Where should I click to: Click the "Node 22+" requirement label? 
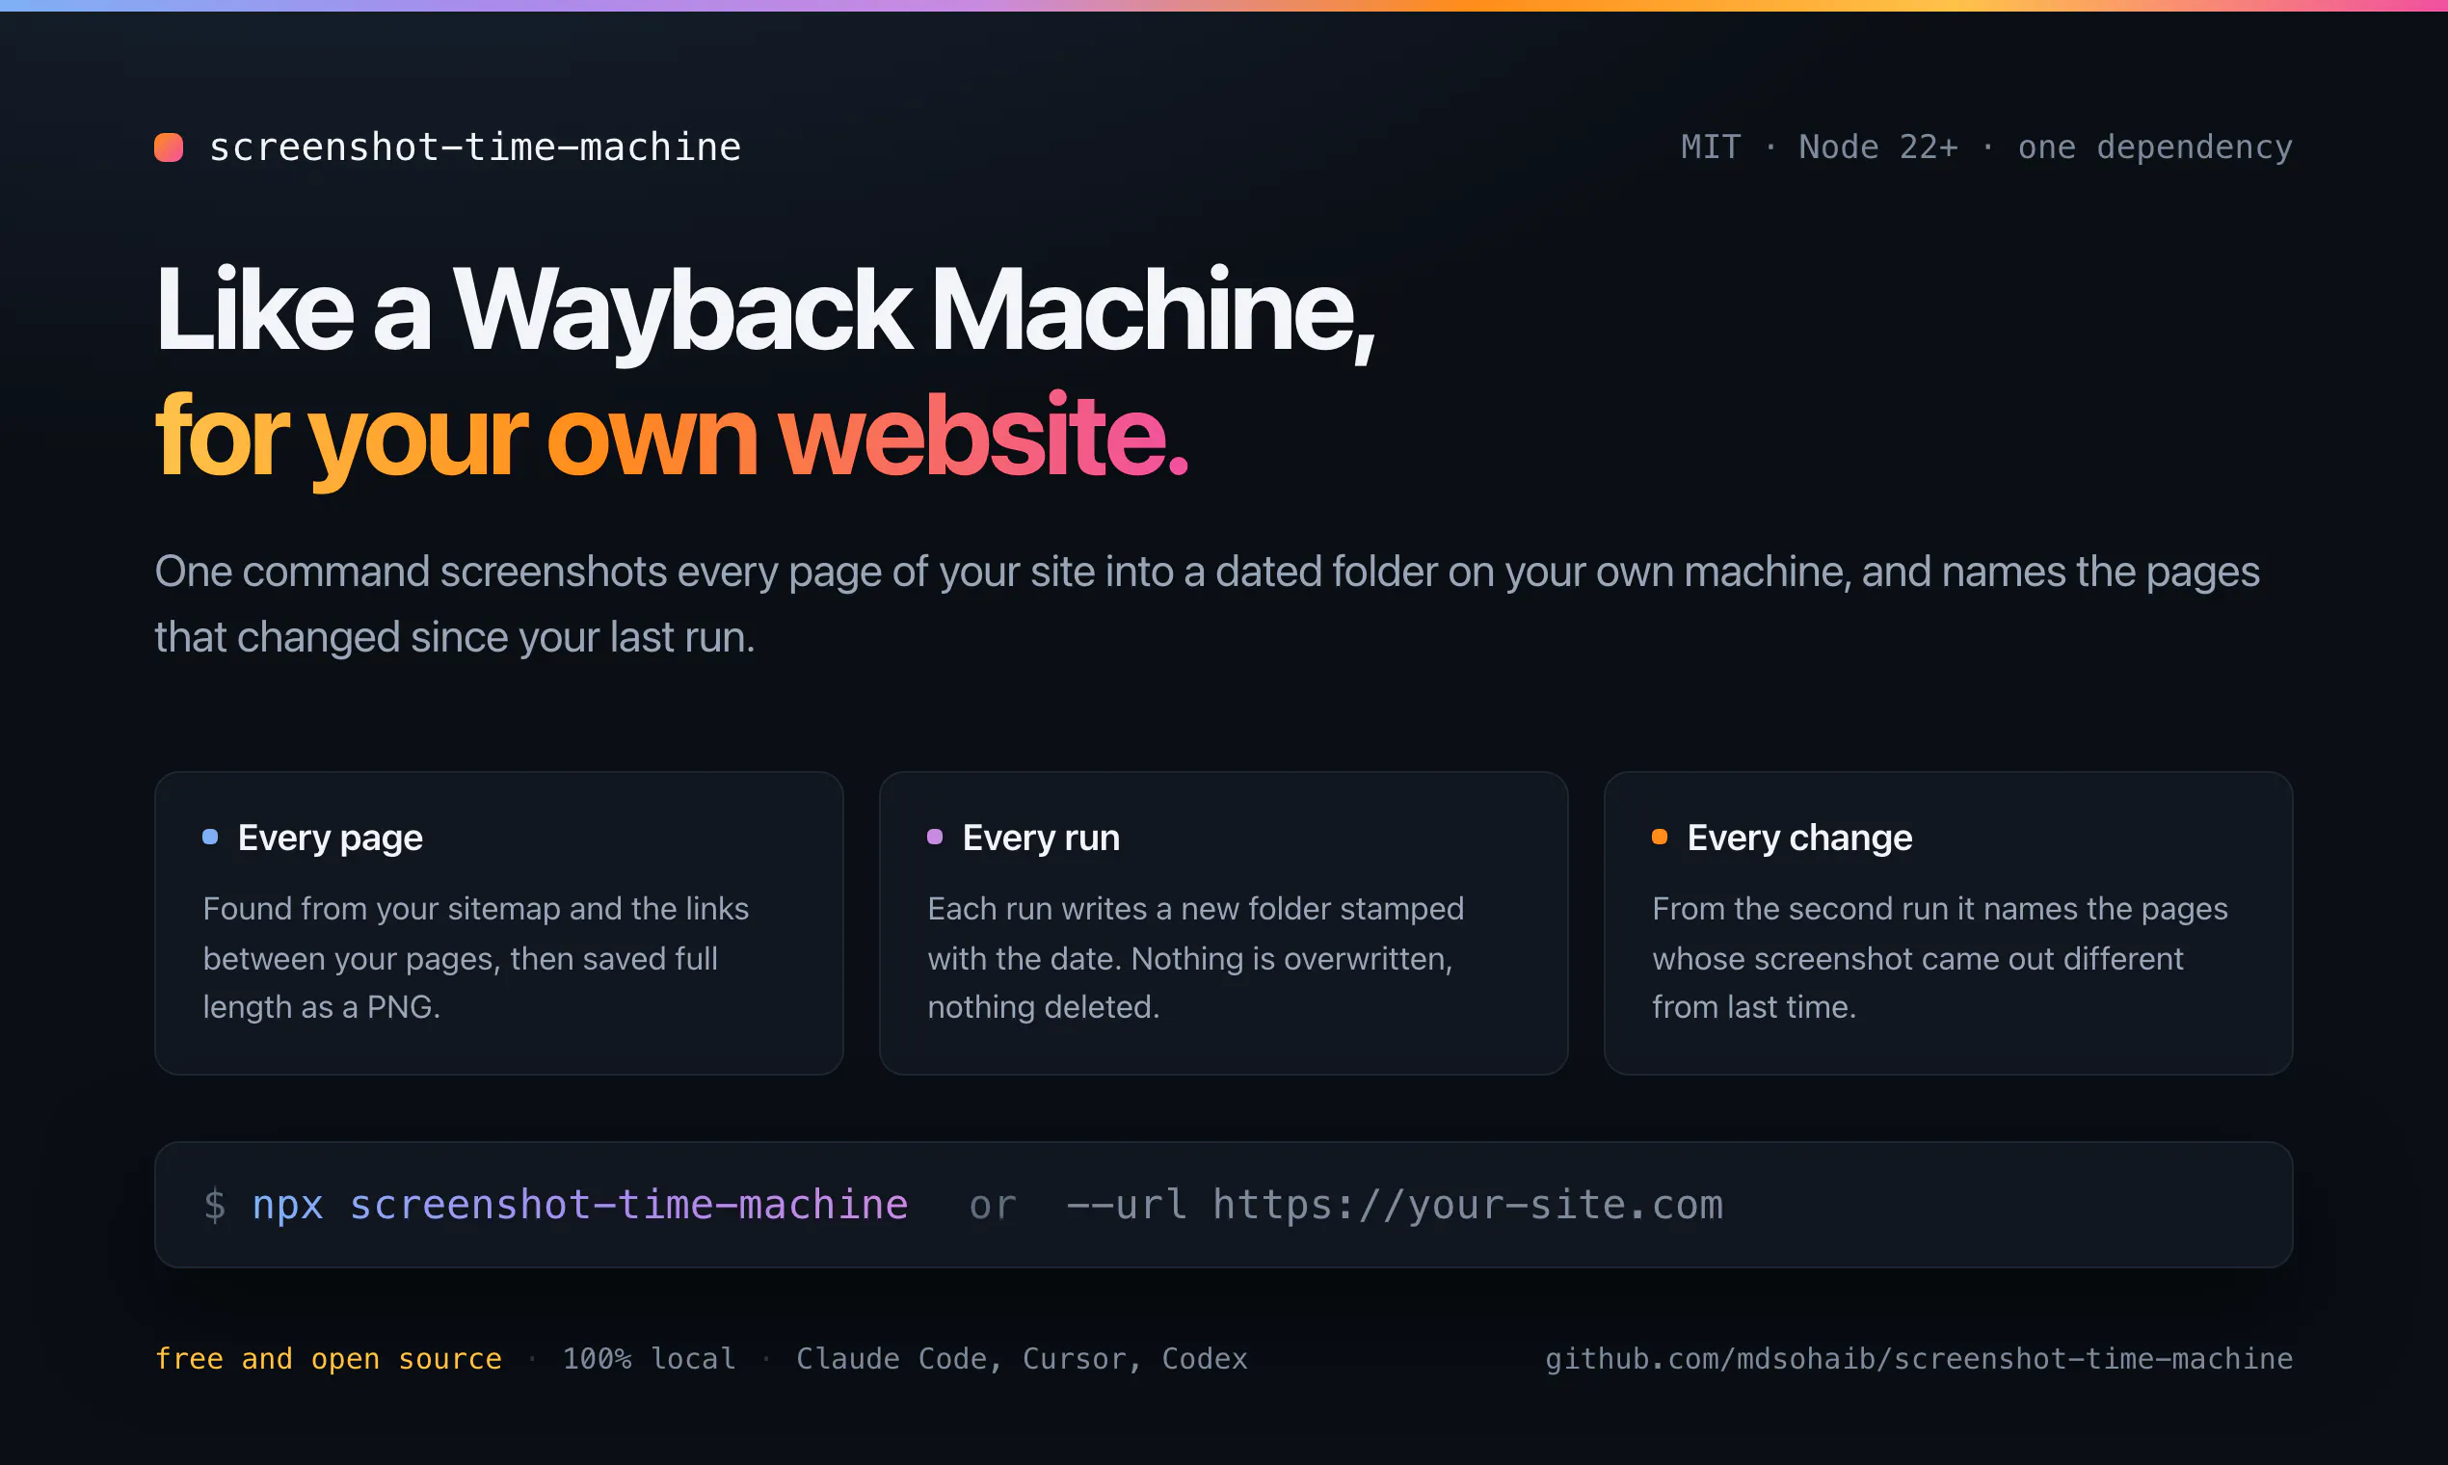tap(1877, 147)
